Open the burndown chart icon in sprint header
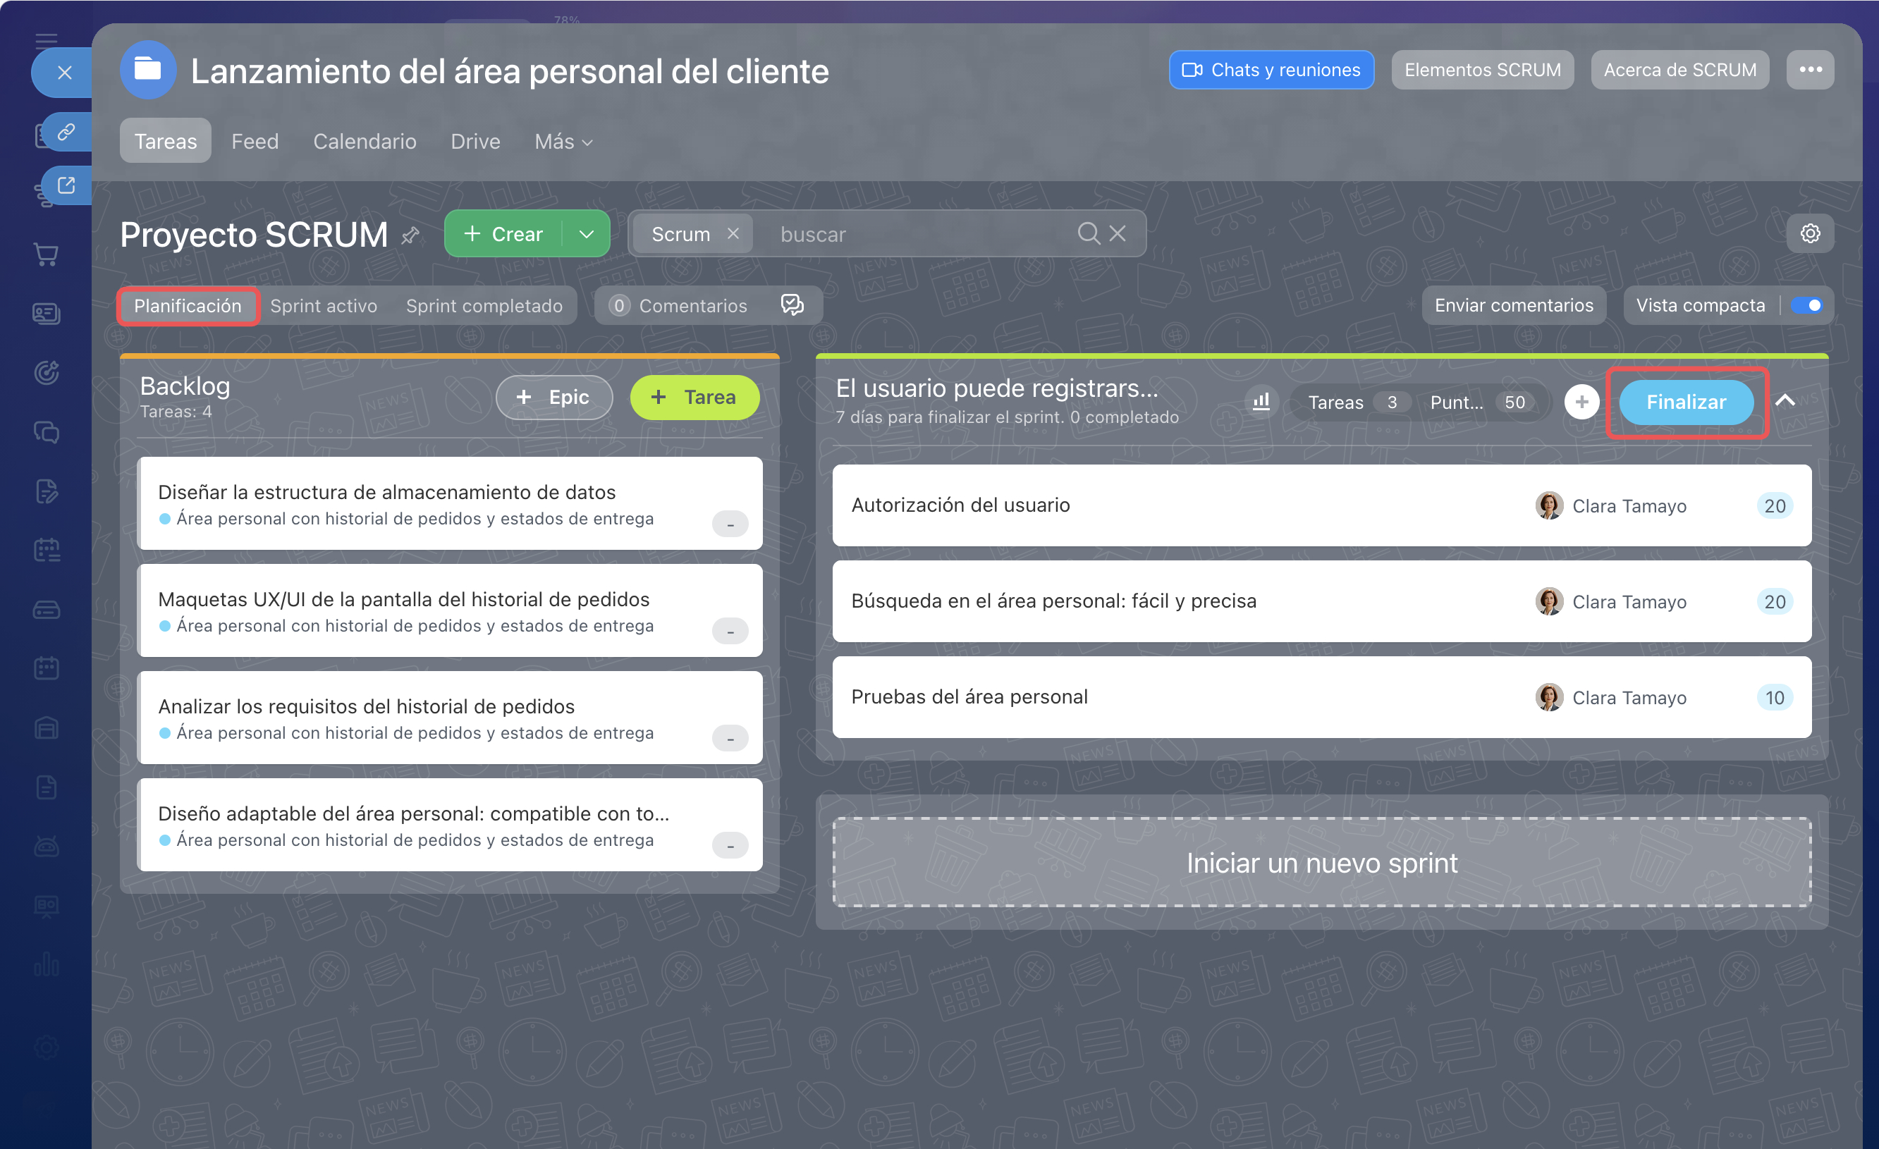This screenshot has width=1879, height=1149. 1261,401
